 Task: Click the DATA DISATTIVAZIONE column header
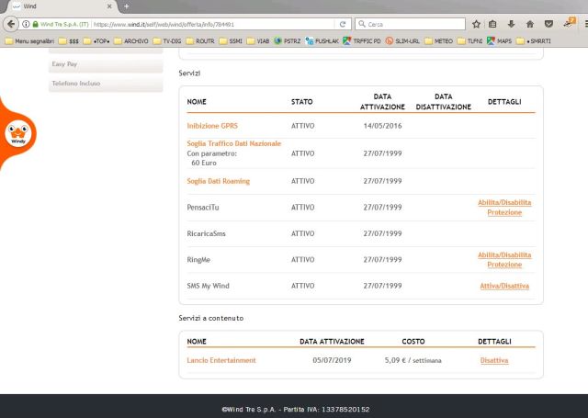[x=443, y=102]
